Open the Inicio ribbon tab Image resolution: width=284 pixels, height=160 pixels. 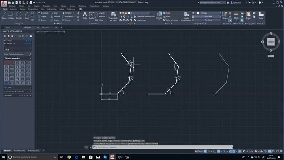[x=5, y=9]
